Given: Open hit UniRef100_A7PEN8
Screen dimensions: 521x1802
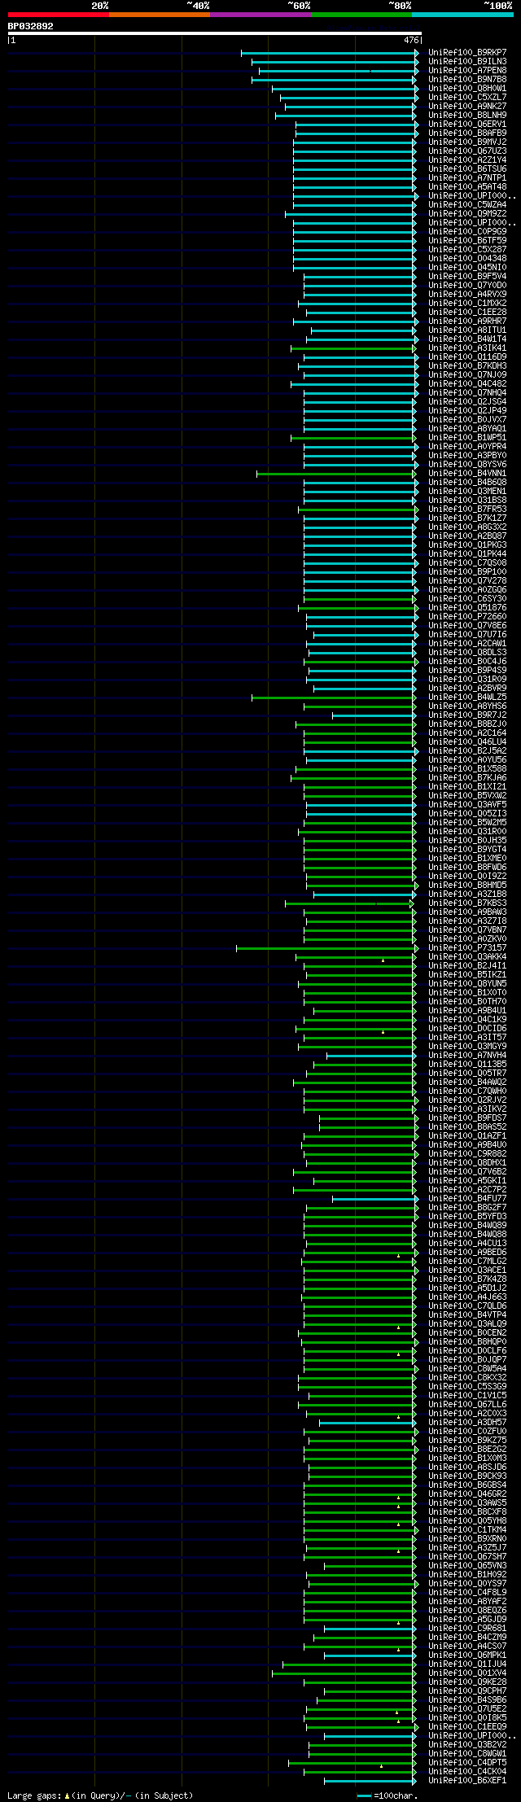Looking at the screenshot, I should click(467, 70).
